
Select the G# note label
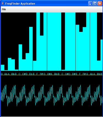point(48,74)
